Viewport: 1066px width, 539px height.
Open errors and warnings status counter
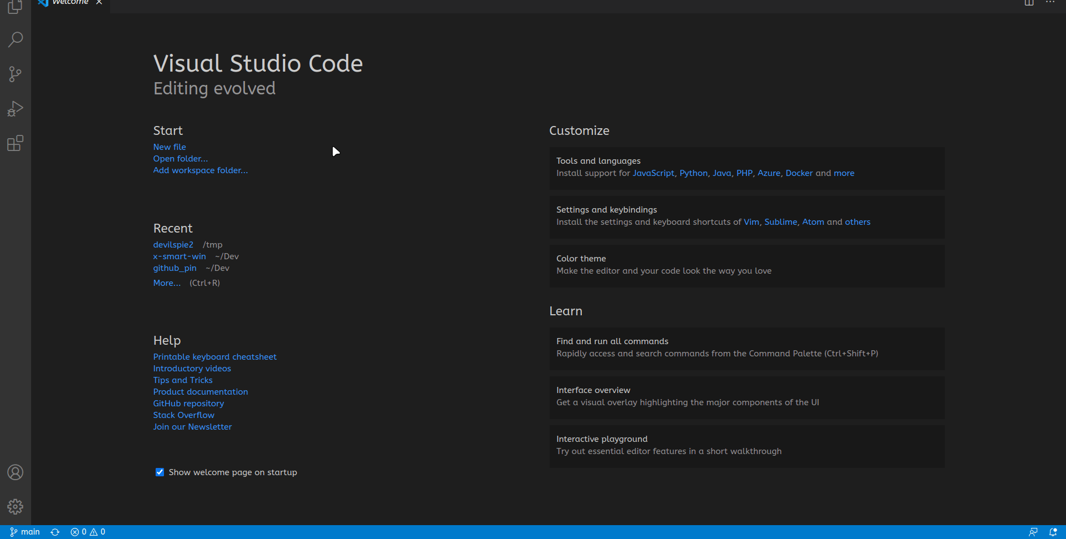[88, 532]
